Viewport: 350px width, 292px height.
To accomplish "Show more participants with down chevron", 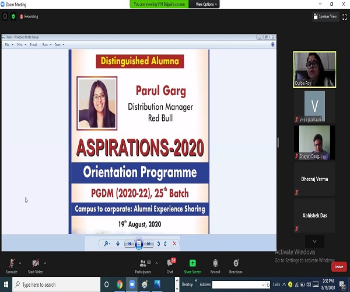I will coord(314,241).
